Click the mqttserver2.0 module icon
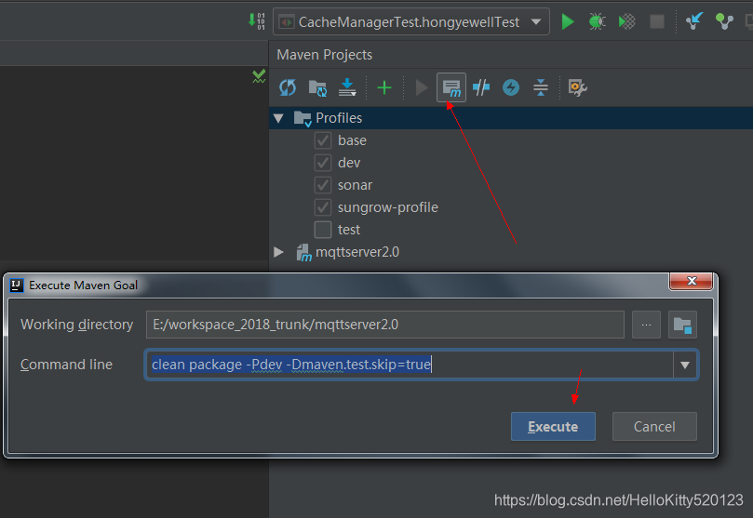Viewport: 753px width, 518px height. click(x=304, y=252)
